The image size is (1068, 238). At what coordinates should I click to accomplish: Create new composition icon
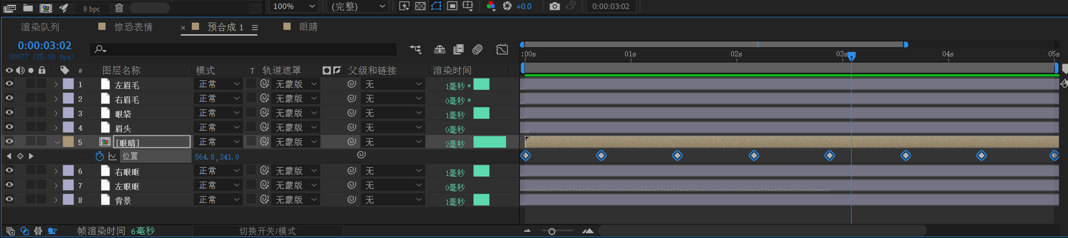pos(46,8)
